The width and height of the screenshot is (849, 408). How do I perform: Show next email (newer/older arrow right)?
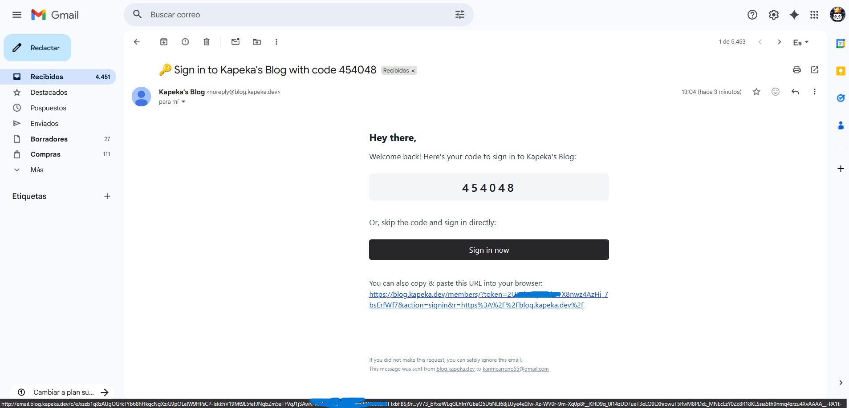pos(779,42)
